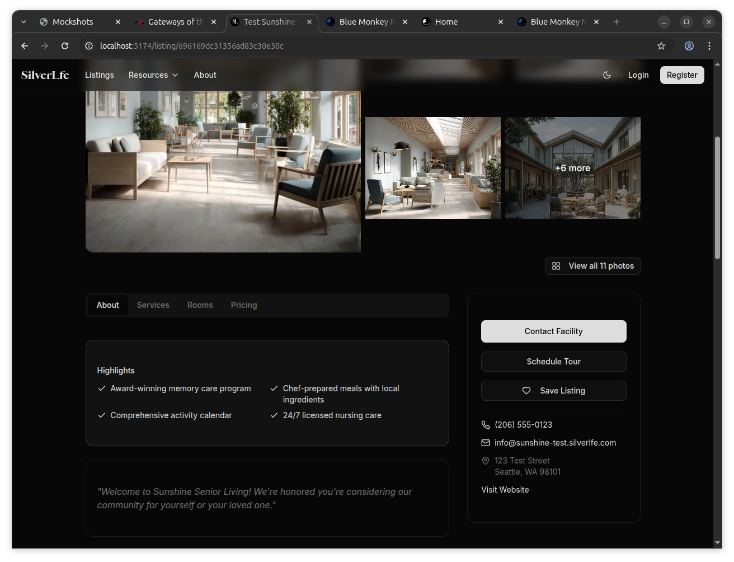Screen dimensions: 734x562
Task: Open new browser tab with plus icon
Action: point(617,22)
